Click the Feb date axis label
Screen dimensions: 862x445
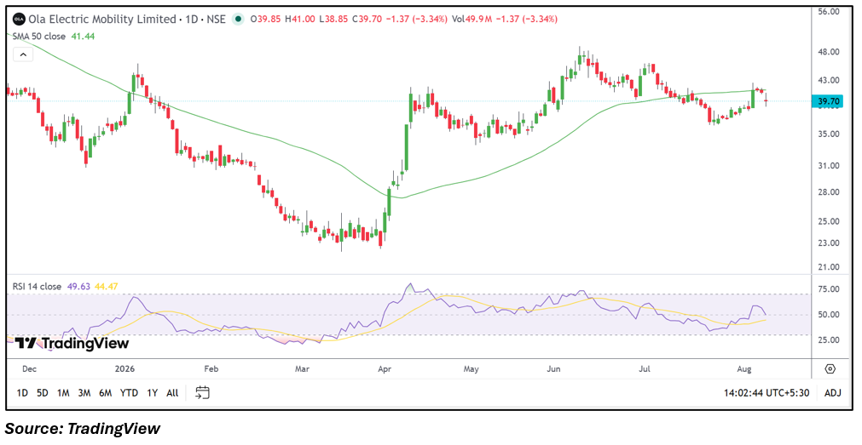click(x=211, y=368)
